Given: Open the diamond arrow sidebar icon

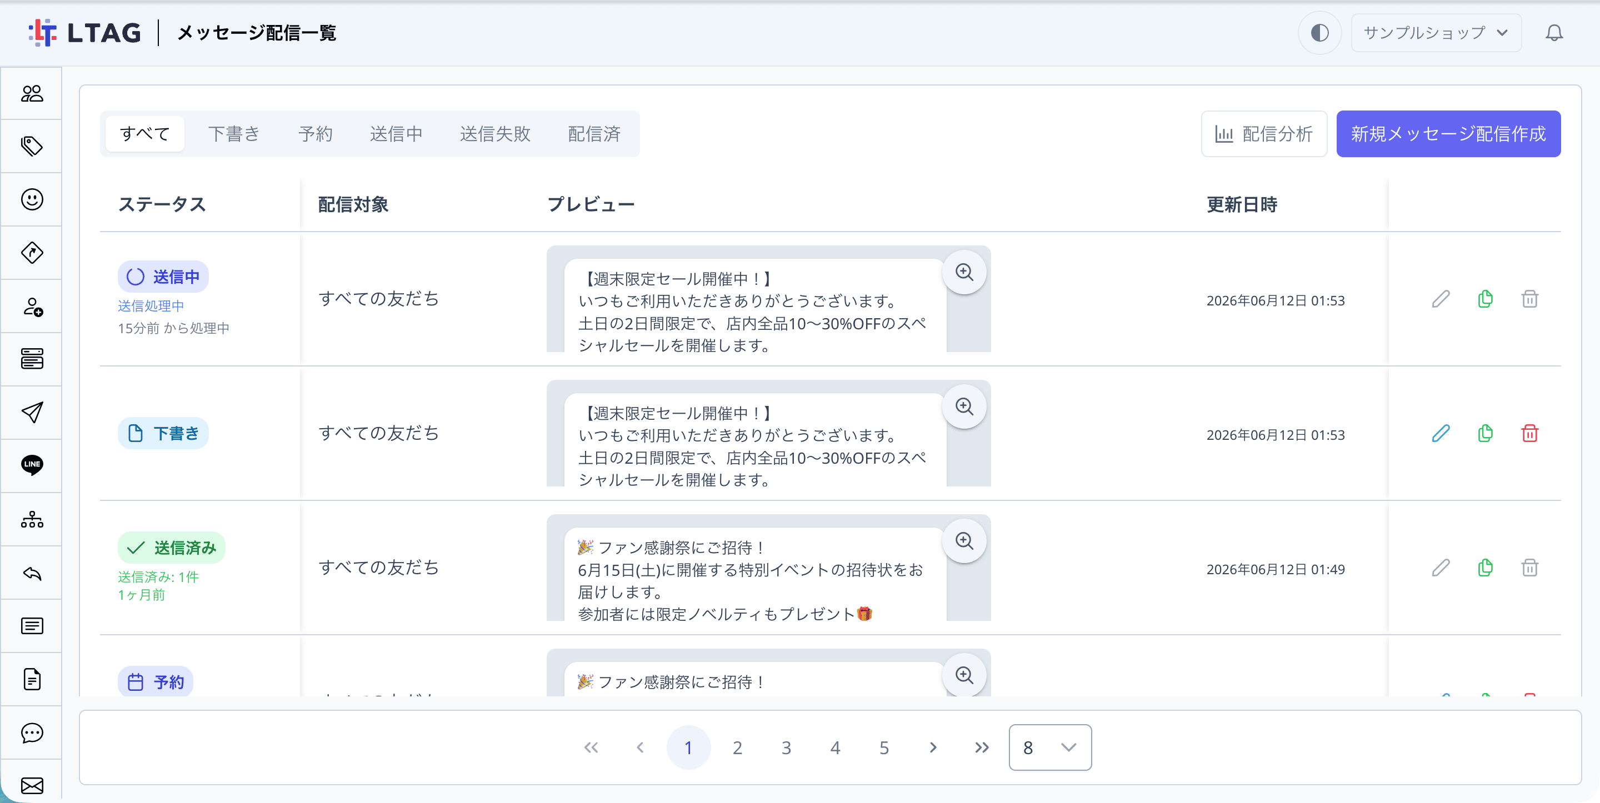Looking at the screenshot, I should 32,253.
